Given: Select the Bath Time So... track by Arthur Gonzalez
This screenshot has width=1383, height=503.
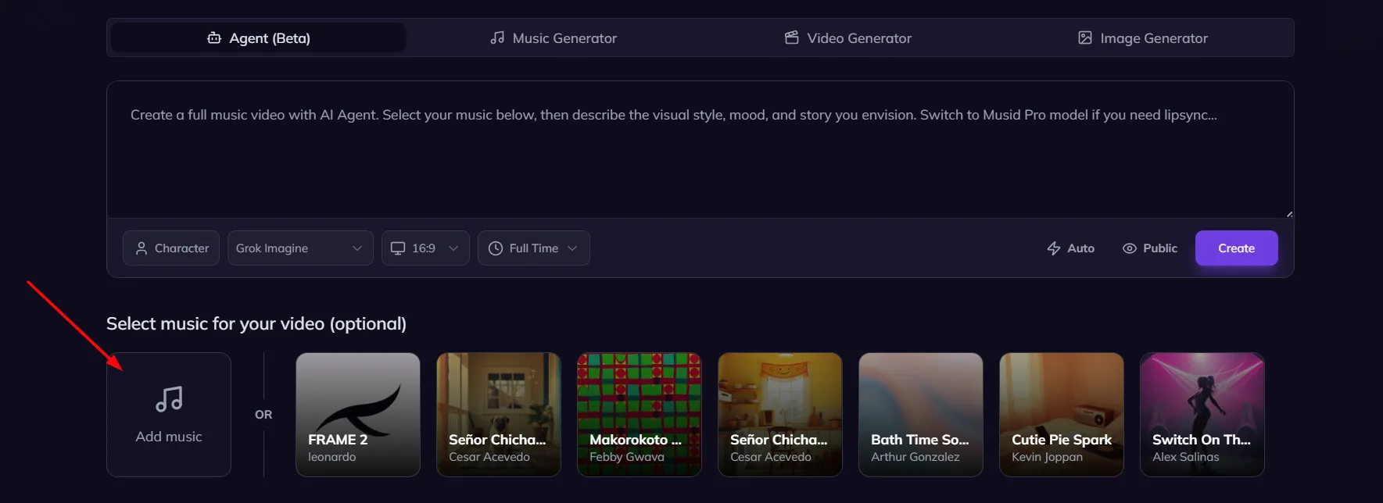Looking at the screenshot, I should (x=921, y=415).
